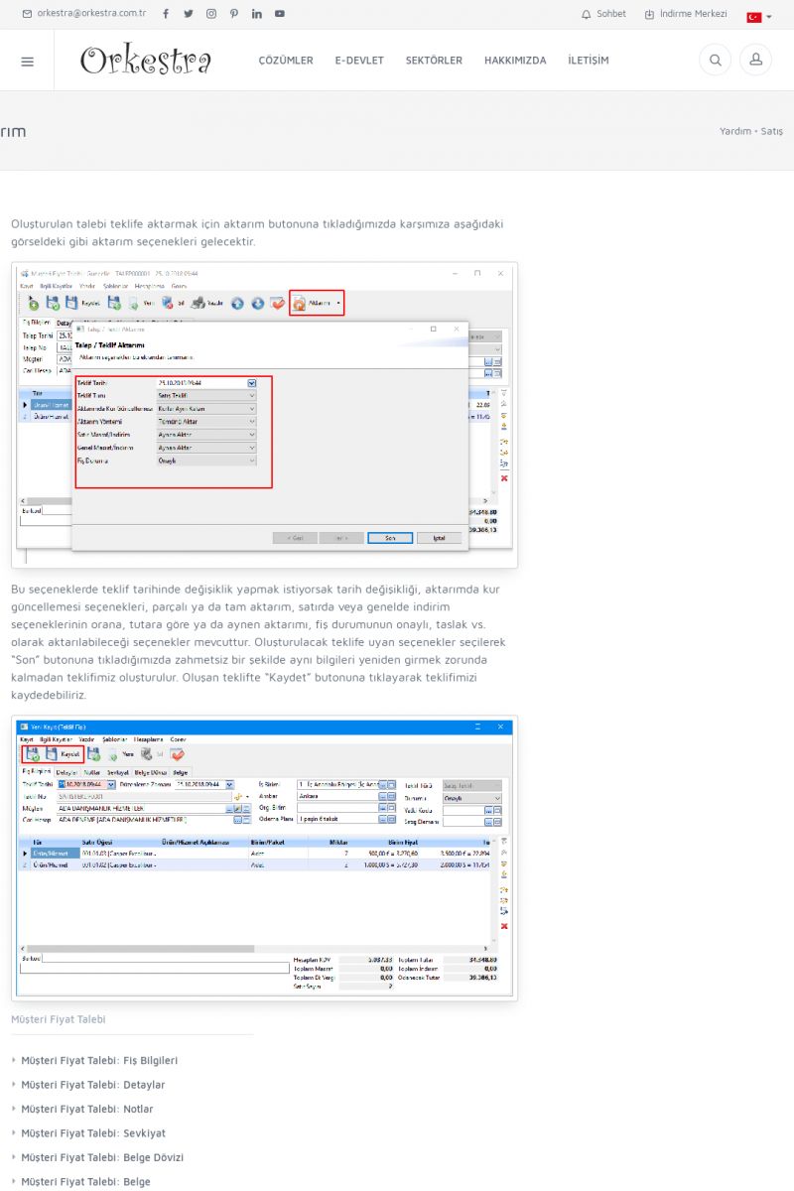794x1191 pixels.
Task: Open the E-DEVLET menu
Action: pyautogui.click(x=359, y=61)
